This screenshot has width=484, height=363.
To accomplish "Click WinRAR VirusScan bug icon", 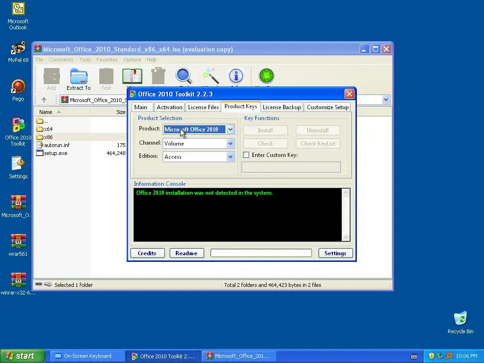I will click(267, 76).
